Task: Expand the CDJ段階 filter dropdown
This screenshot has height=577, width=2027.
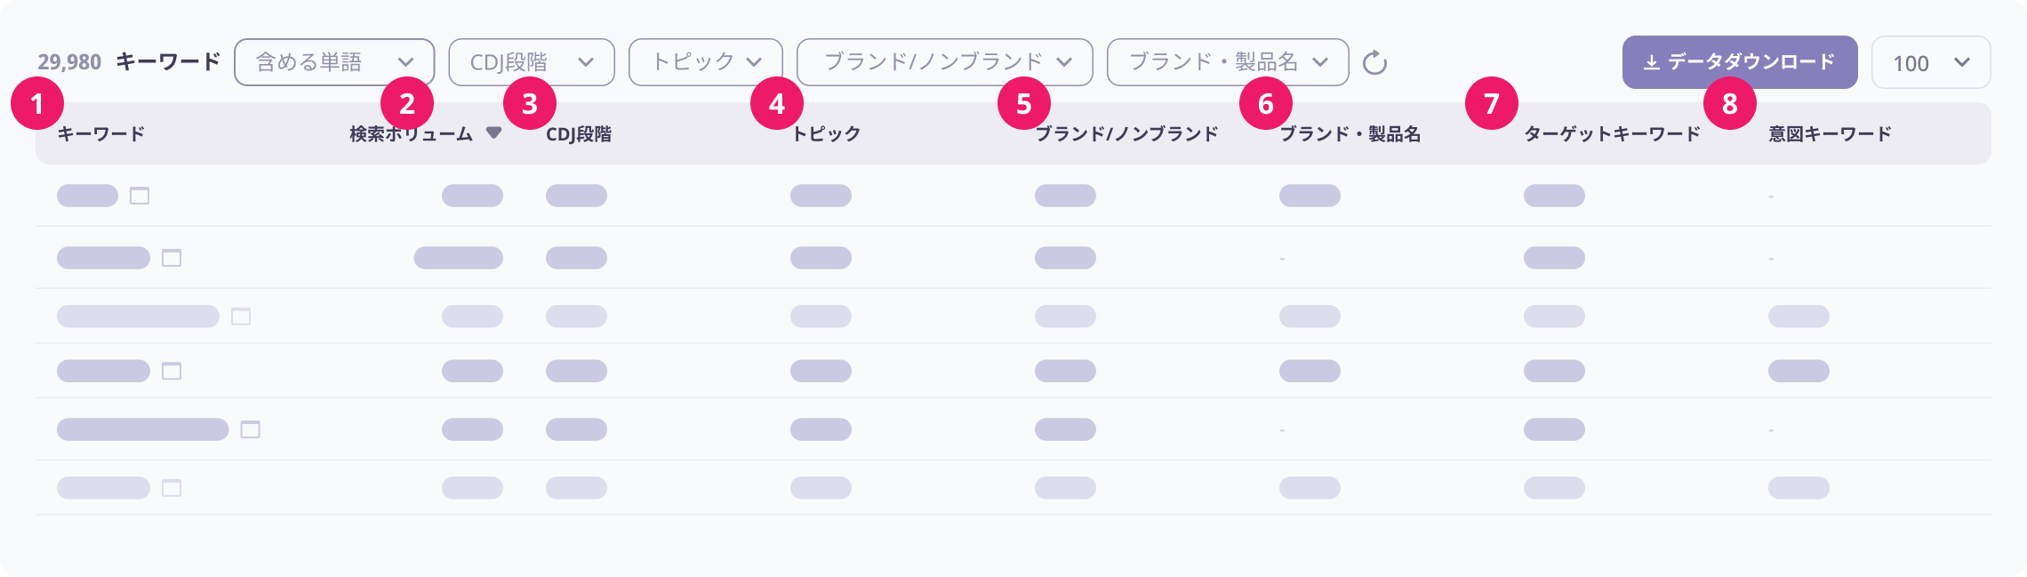Action: point(531,62)
